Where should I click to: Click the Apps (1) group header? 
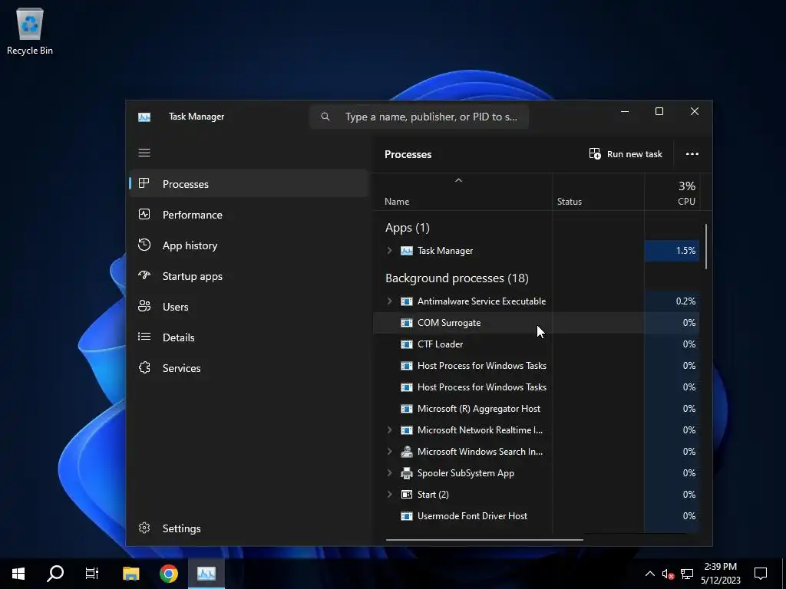[407, 227]
